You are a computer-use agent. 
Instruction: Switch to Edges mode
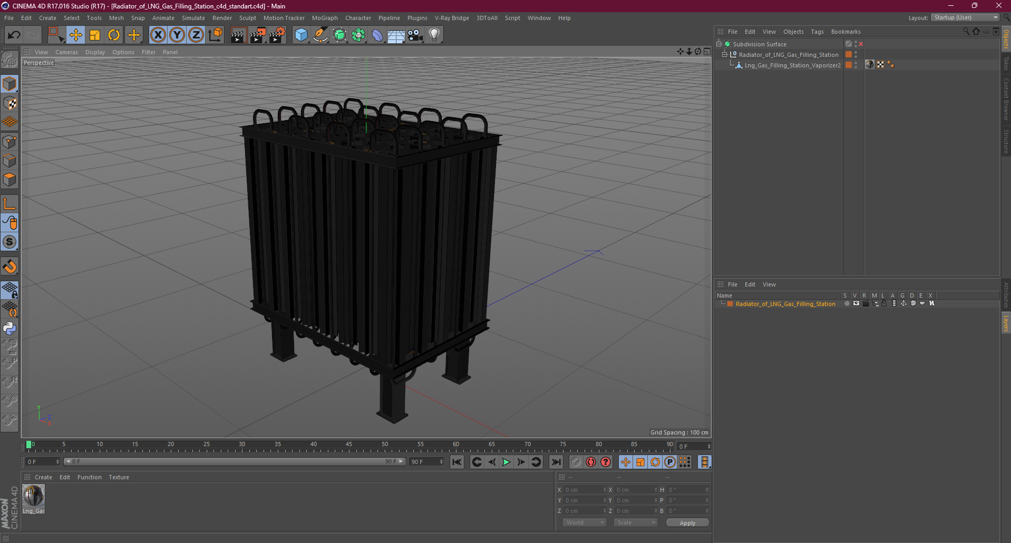coord(9,161)
